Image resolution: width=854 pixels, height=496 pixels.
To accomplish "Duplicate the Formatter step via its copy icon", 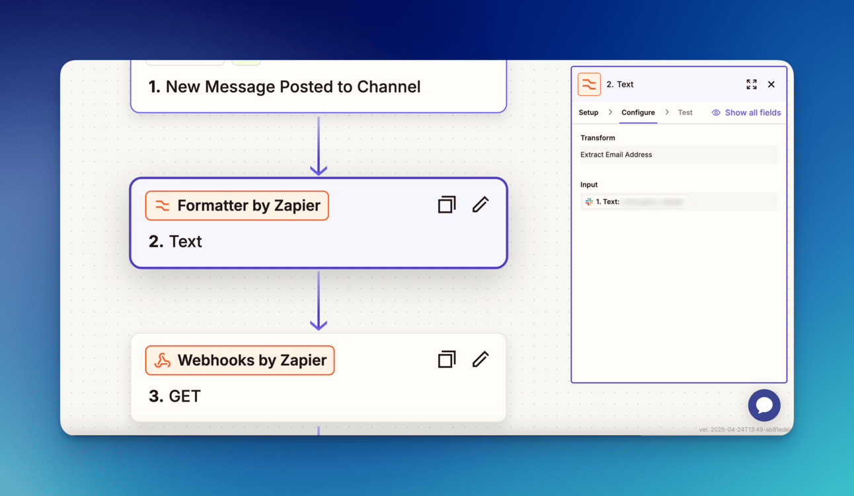I will click(x=447, y=205).
